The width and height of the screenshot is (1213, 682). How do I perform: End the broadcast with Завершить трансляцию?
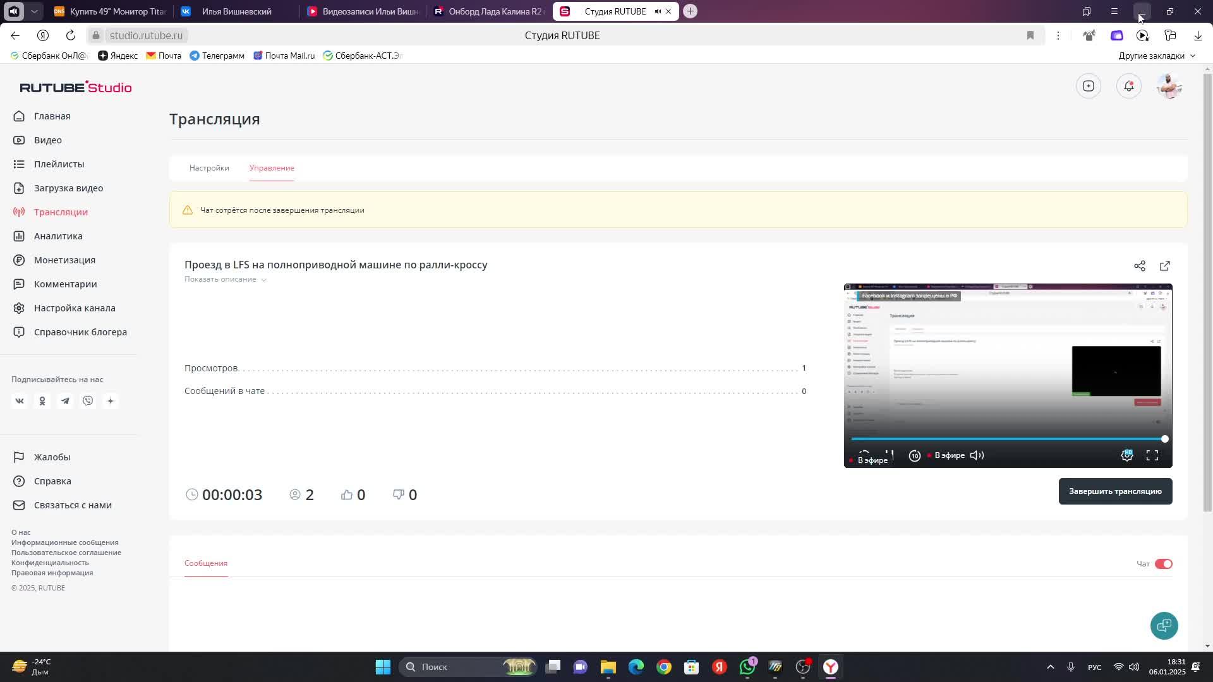[x=1114, y=491]
